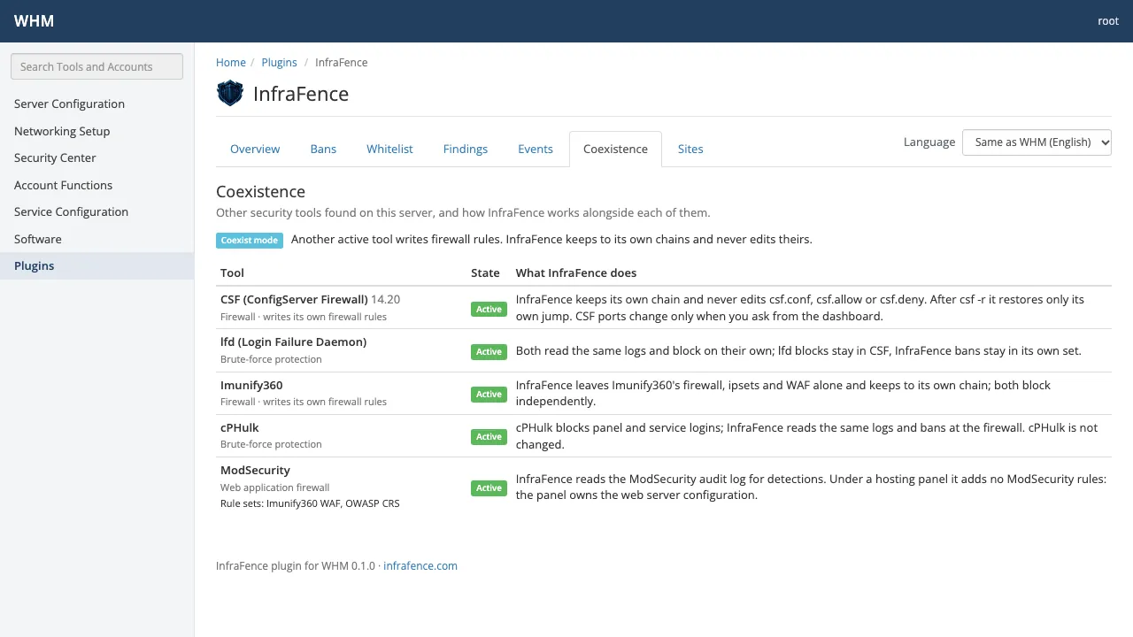
Task: Click the Coexist mode badge
Action: [x=250, y=240]
